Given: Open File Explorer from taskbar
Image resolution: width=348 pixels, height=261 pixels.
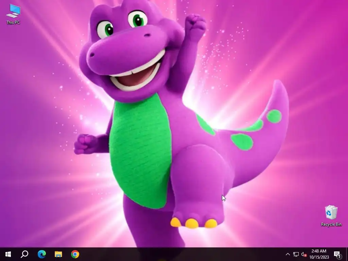Looking at the screenshot, I should (58, 254).
